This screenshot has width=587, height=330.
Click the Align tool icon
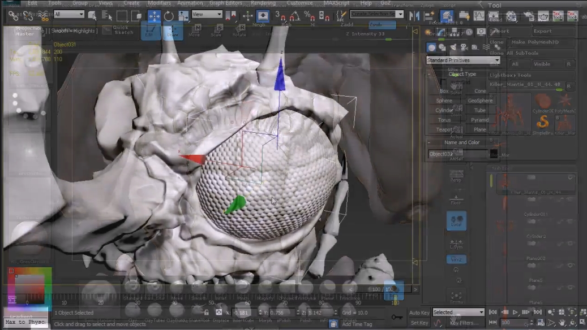429,15
